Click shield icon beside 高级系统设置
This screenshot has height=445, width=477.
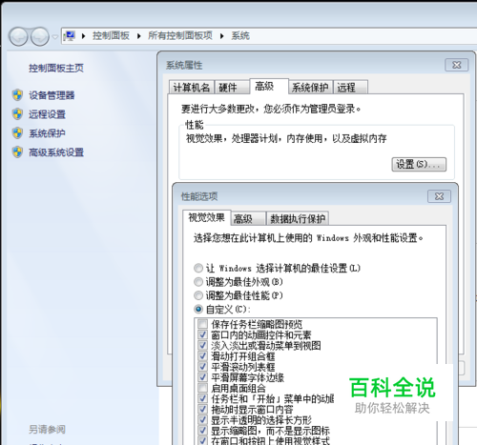pyautogui.click(x=17, y=152)
